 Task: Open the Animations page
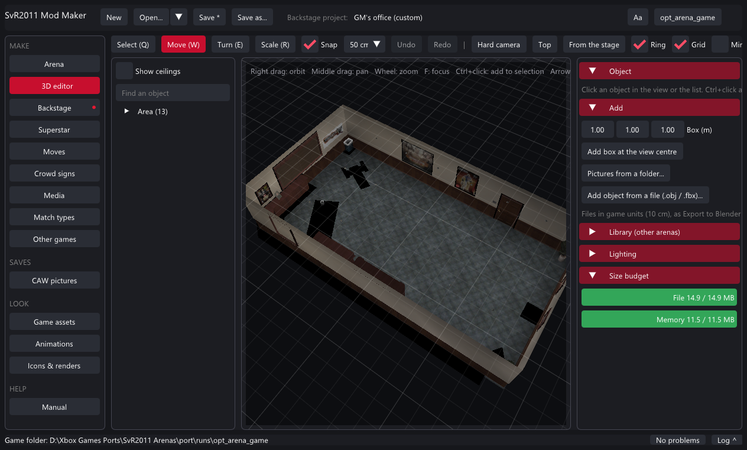[54, 344]
